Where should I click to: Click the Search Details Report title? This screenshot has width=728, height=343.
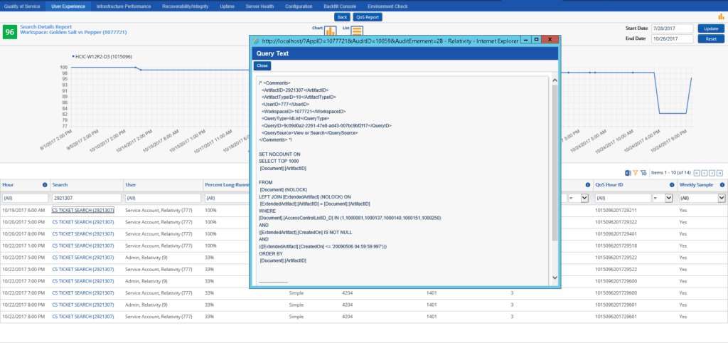point(46,27)
